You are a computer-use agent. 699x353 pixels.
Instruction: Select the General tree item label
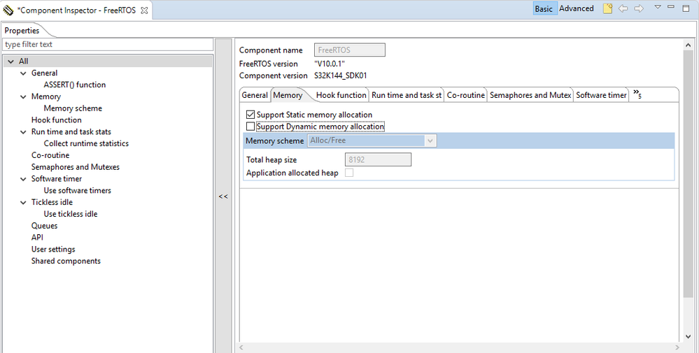(x=44, y=73)
